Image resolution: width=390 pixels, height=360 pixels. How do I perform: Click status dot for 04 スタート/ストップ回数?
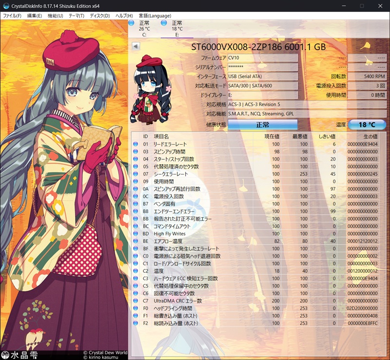coord(136,159)
